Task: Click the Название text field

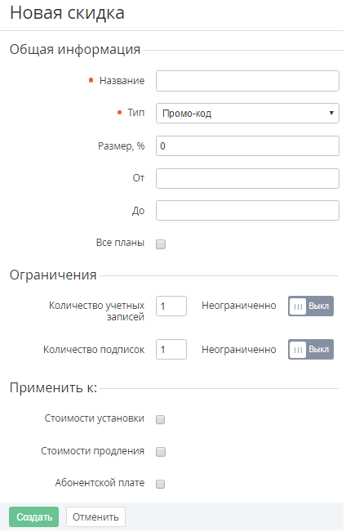Action: click(247, 81)
